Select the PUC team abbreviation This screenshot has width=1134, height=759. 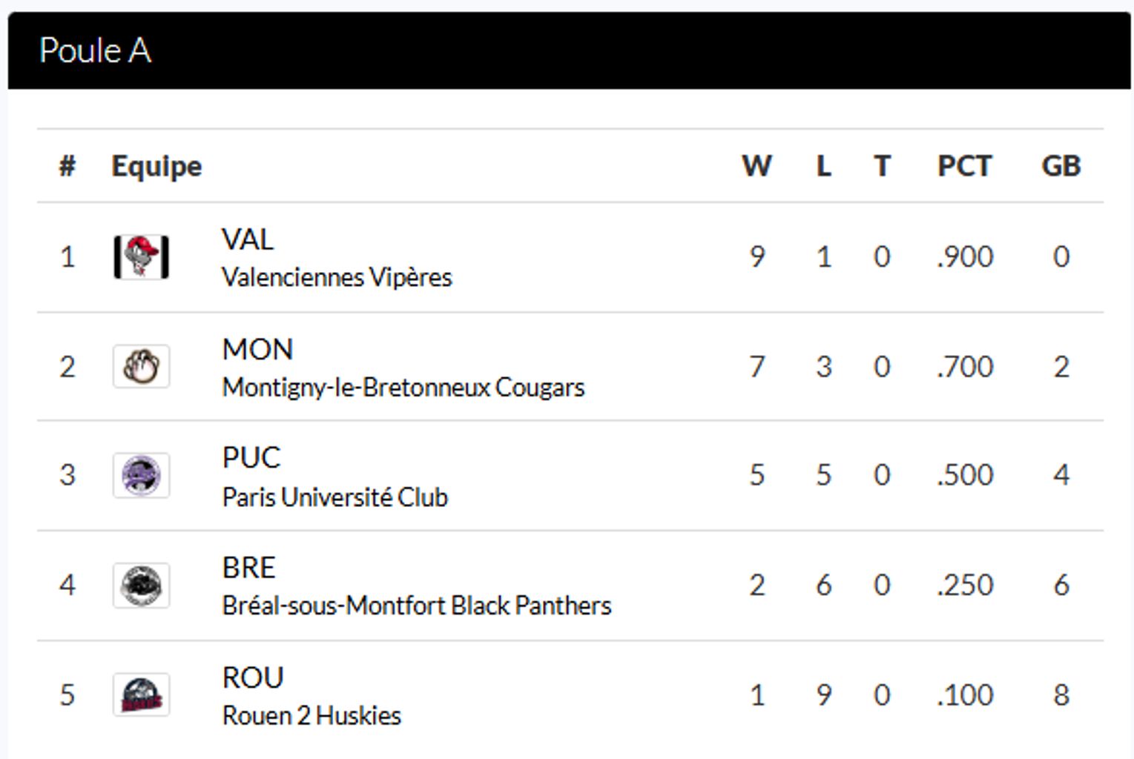[251, 457]
